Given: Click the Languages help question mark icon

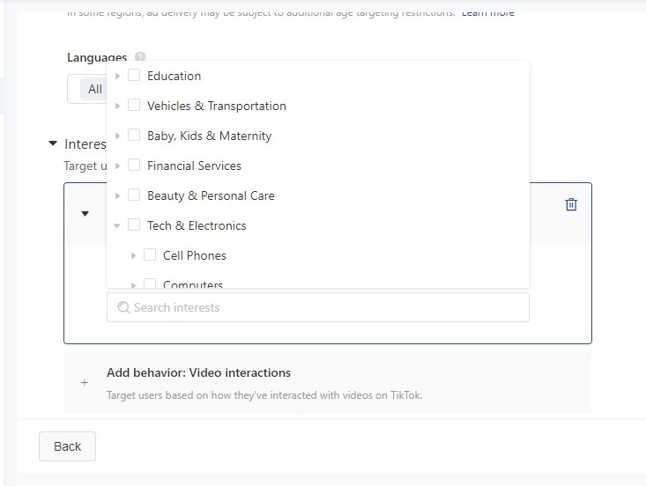Looking at the screenshot, I should (x=140, y=57).
